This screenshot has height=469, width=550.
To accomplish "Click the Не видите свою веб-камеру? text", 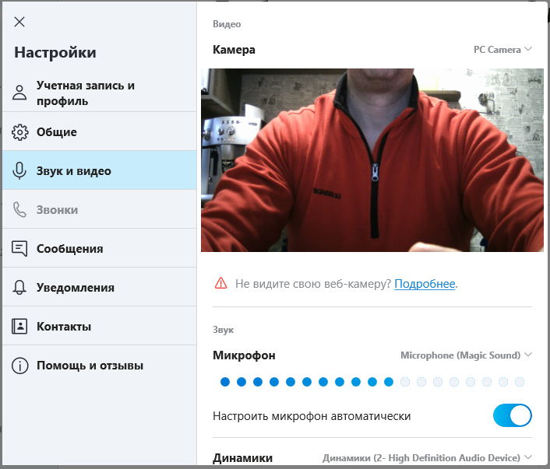I will pyautogui.click(x=313, y=283).
